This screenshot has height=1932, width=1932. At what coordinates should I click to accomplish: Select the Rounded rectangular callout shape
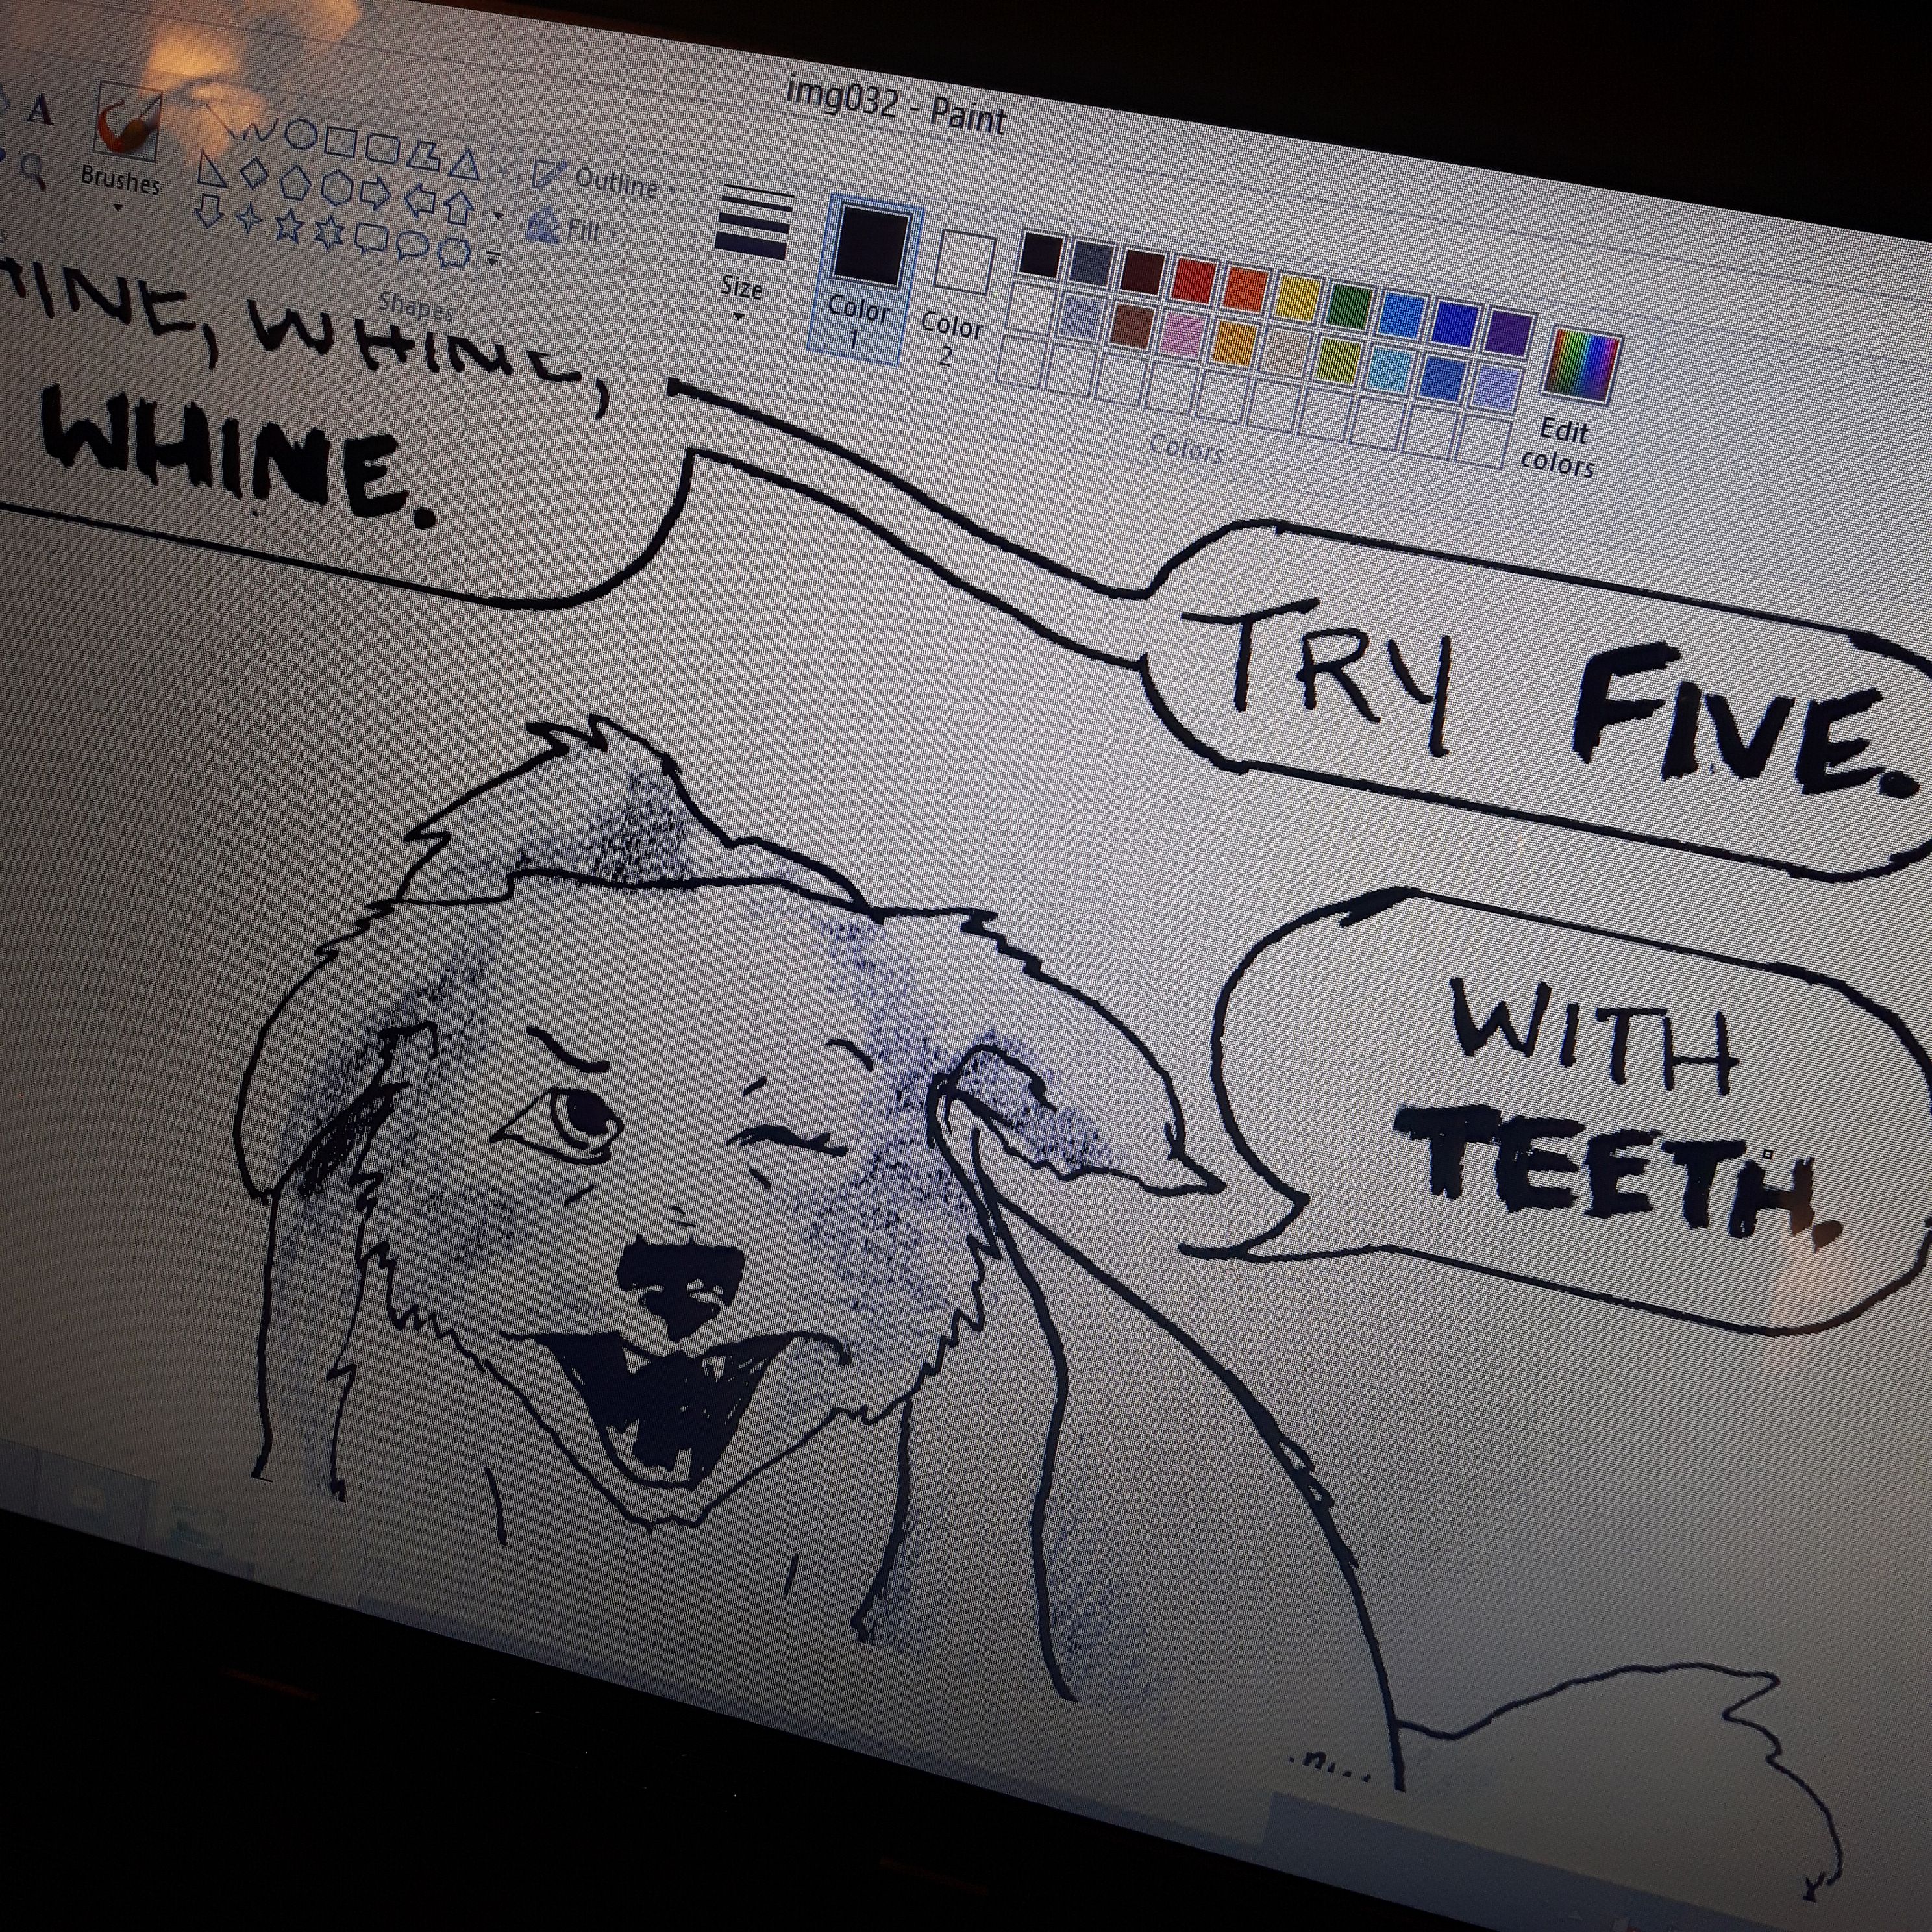pos(372,238)
